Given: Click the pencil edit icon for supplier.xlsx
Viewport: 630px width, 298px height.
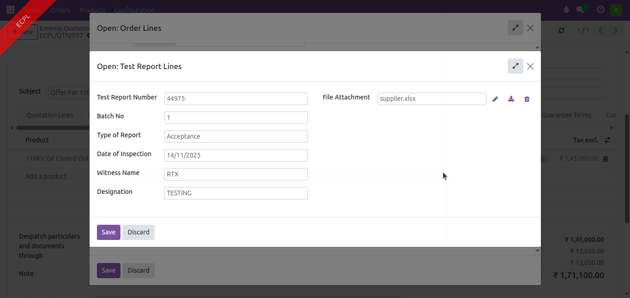Looking at the screenshot, I should (495, 99).
